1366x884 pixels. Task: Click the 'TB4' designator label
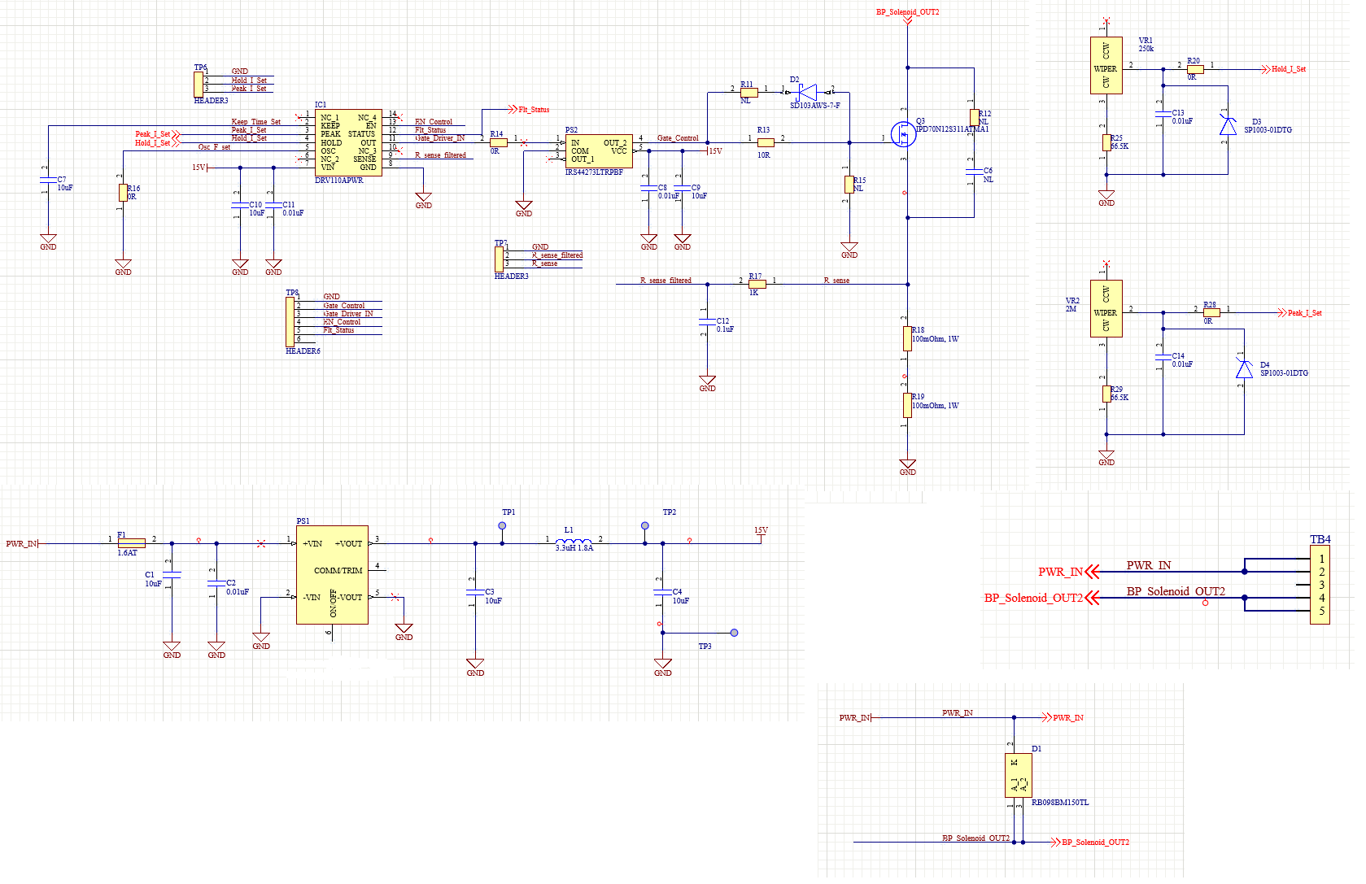tap(1320, 539)
